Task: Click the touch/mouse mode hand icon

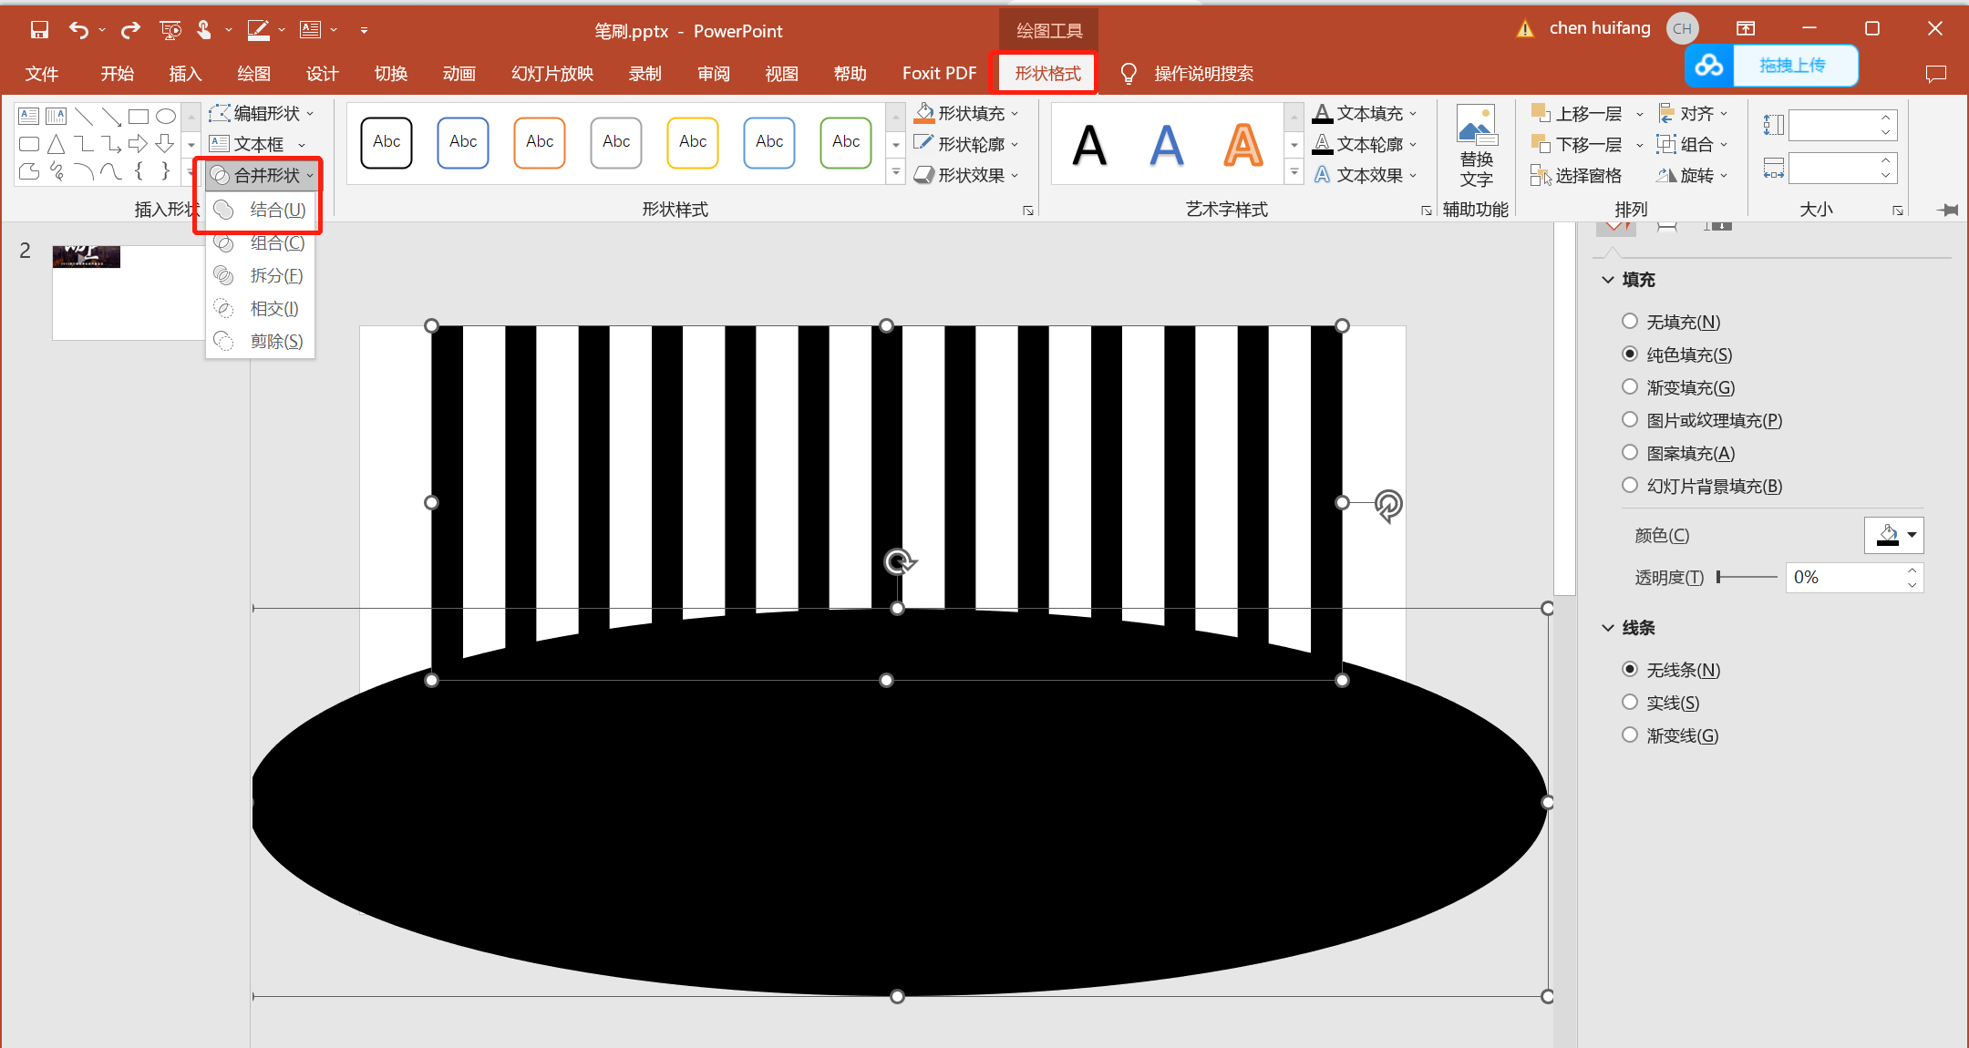Action: 204,30
